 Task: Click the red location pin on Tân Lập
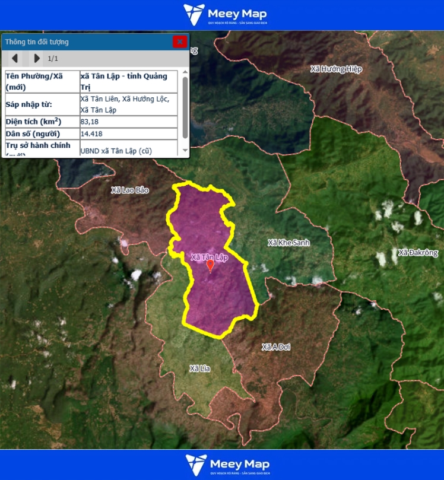click(210, 266)
